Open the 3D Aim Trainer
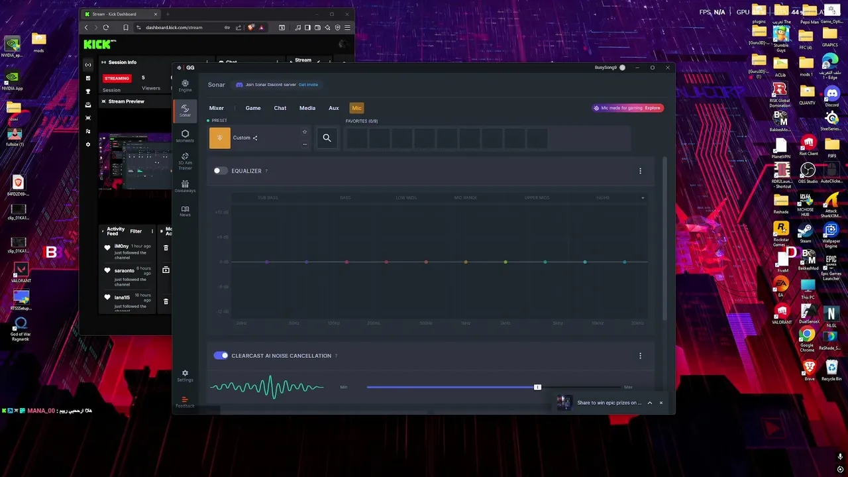Image resolution: width=848 pixels, height=477 pixels. pyautogui.click(x=185, y=161)
